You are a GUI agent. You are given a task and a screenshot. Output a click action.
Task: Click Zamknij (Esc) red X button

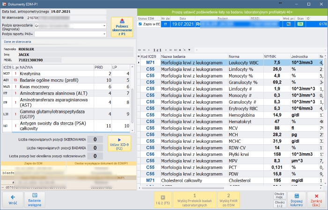316,199
